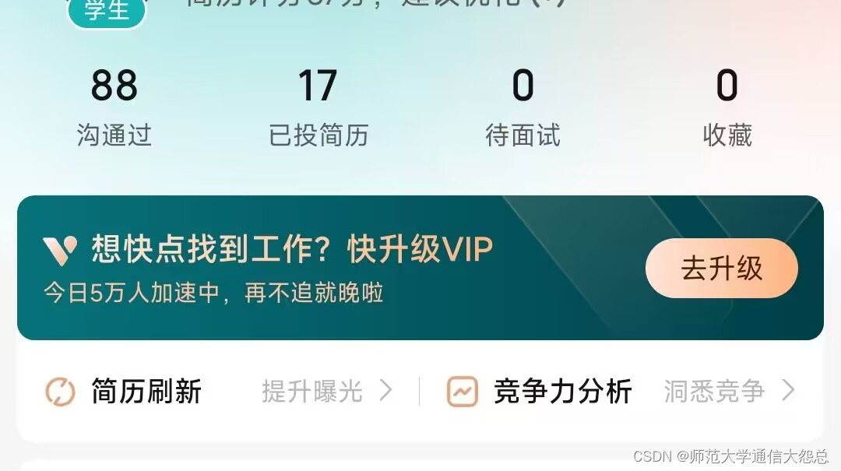Tap the 简历刷新 circular refresh icon
Screen dimensions: 841x471
tap(59, 392)
